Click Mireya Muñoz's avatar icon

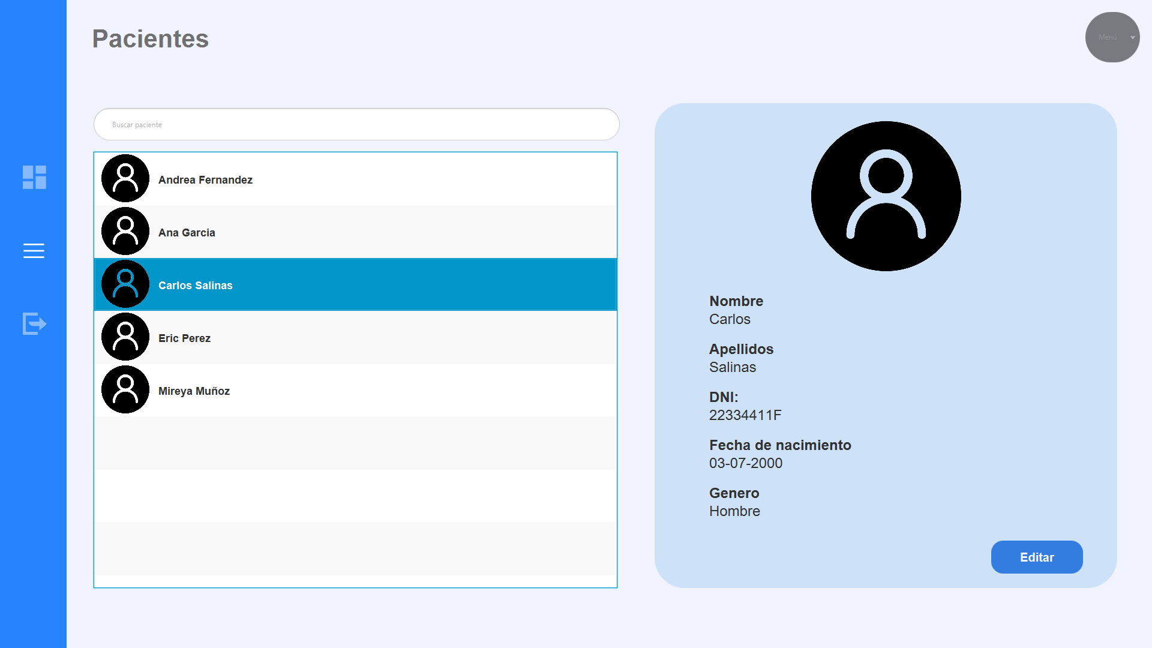[x=125, y=389]
